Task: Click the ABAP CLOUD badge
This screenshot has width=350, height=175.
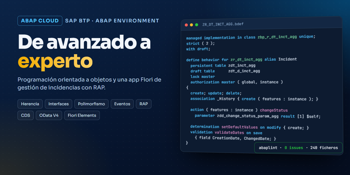Action: click(x=40, y=21)
